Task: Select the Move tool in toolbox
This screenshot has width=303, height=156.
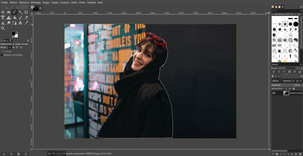Action: point(3,12)
